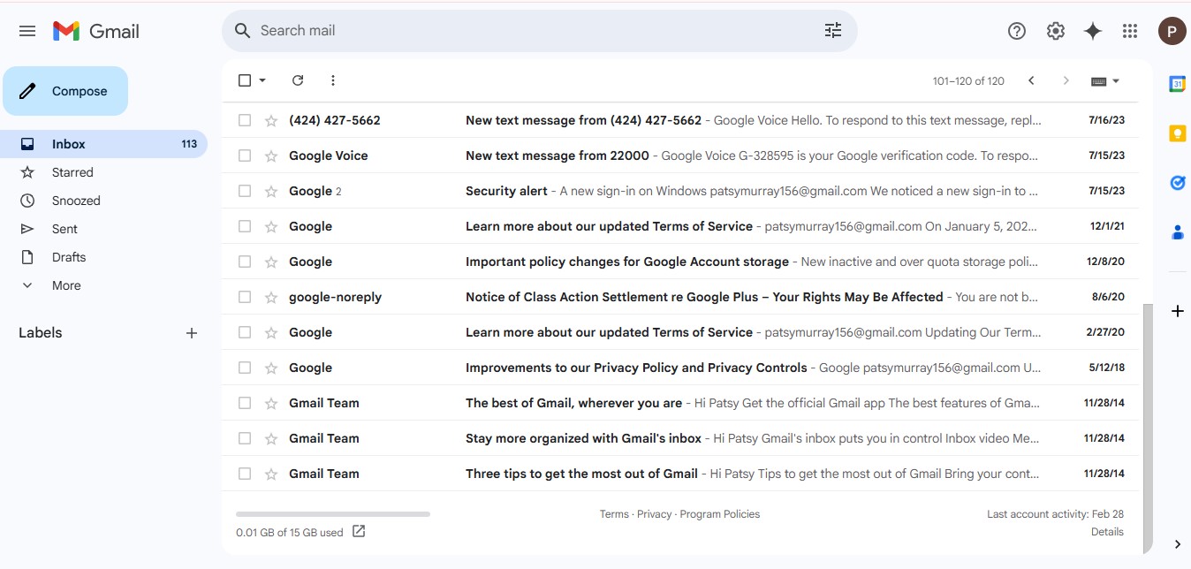The image size is (1191, 569).
Task: Click the Compose button
Action: 65,91
